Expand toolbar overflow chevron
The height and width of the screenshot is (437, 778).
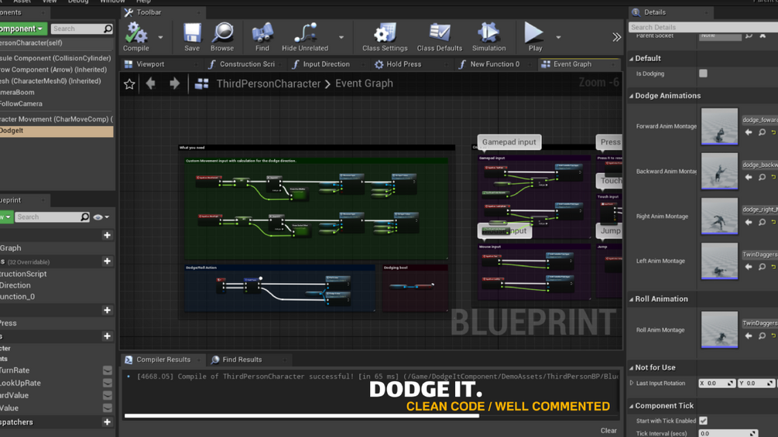(x=616, y=37)
